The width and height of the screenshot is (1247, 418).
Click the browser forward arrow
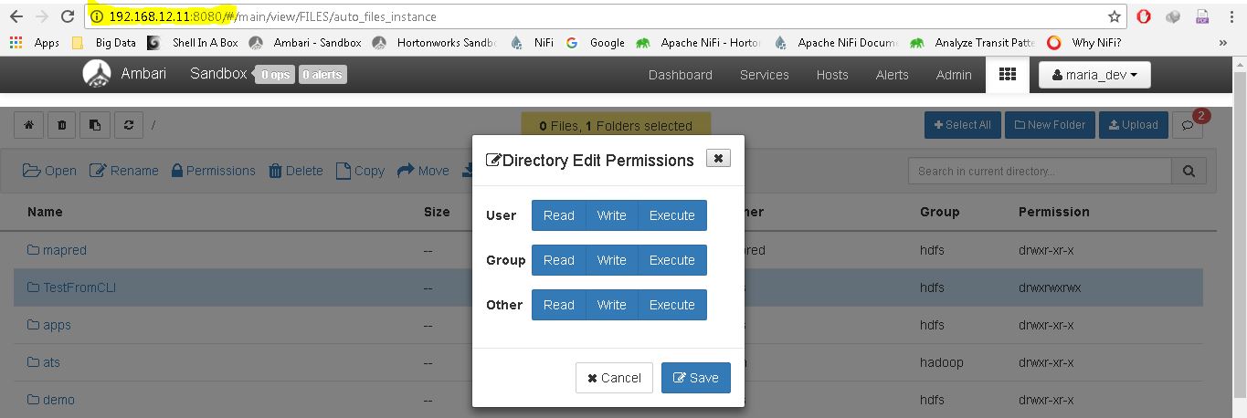click(x=41, y=16)
